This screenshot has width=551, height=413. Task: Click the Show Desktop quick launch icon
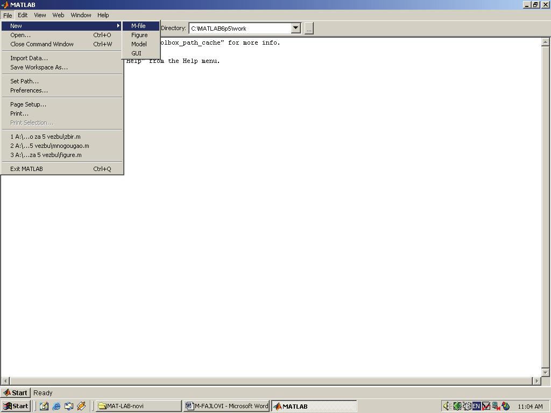69,406
